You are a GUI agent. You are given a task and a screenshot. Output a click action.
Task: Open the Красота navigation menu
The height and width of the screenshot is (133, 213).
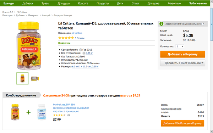pos(83,4)
